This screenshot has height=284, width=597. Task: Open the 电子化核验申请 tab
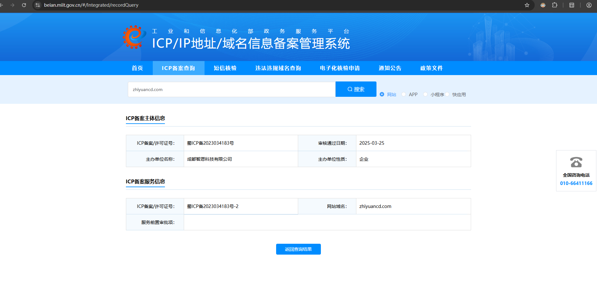coord(340,68)
